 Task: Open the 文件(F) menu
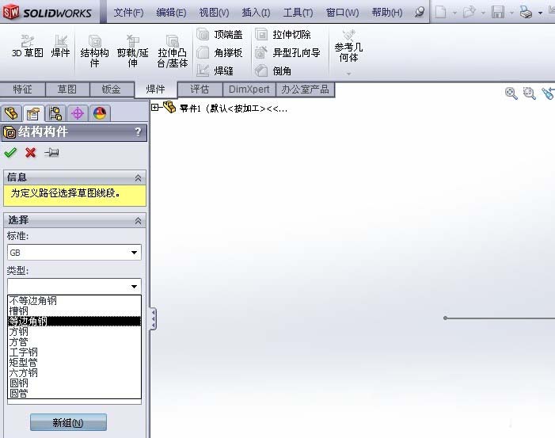[x=128, y=13]
